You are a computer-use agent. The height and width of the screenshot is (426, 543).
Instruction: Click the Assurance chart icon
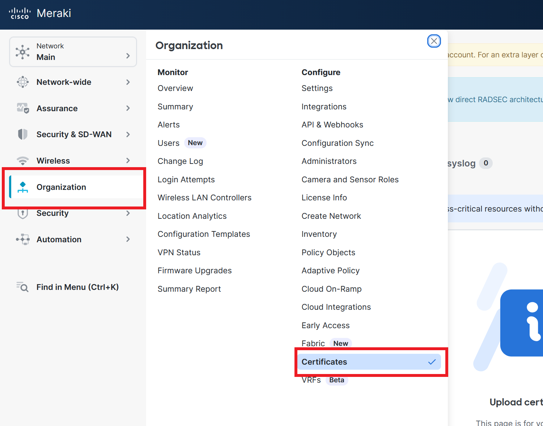[x=23, y=108]
